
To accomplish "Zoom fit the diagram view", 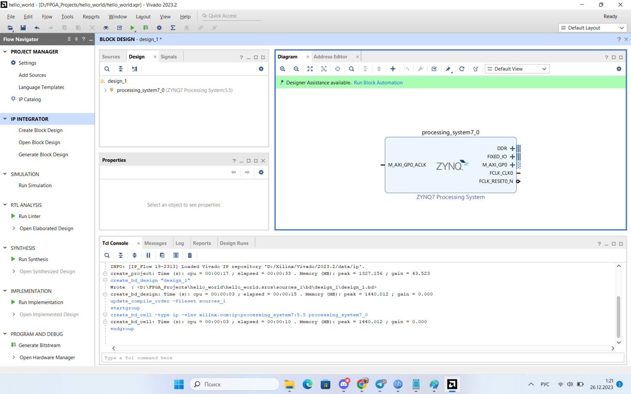I will point(310,69).
